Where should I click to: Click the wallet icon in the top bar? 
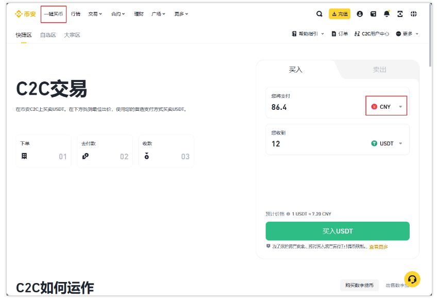(x=373, y=14)
